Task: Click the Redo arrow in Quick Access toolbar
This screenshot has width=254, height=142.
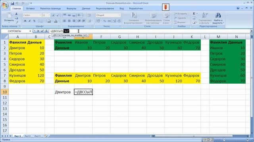Action: point(23,3)
